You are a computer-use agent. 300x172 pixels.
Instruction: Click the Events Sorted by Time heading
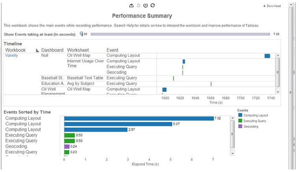[x=27, y=112]
